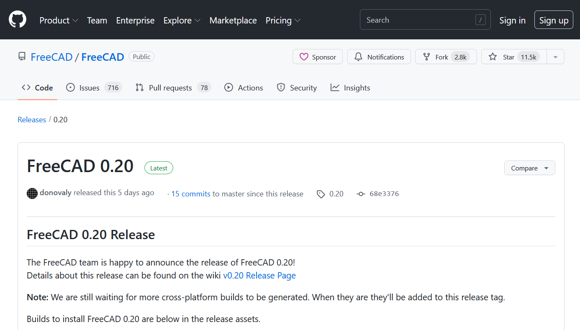Viewport: 580px width, 330px height.
Task: Open the donovaly user profile link
Action: pyautogui.click(x=56, y=193)
